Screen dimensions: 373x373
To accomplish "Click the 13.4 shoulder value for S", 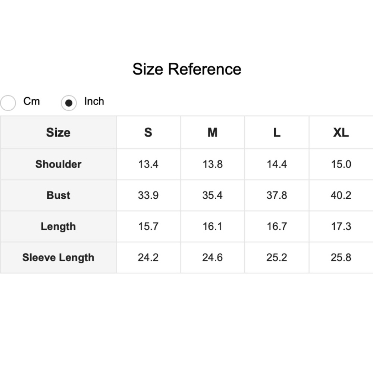I will pos(148,164).
